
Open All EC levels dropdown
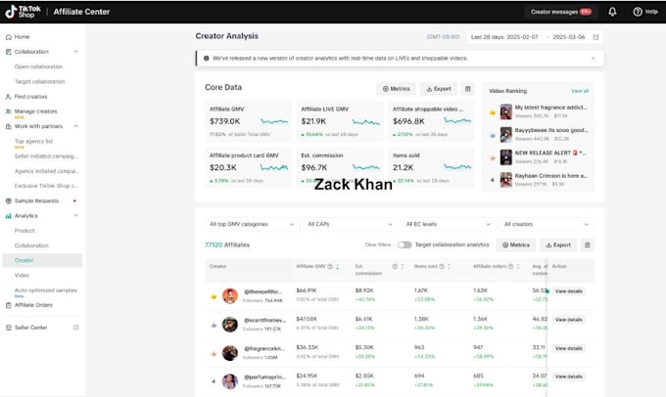[449, 224]
